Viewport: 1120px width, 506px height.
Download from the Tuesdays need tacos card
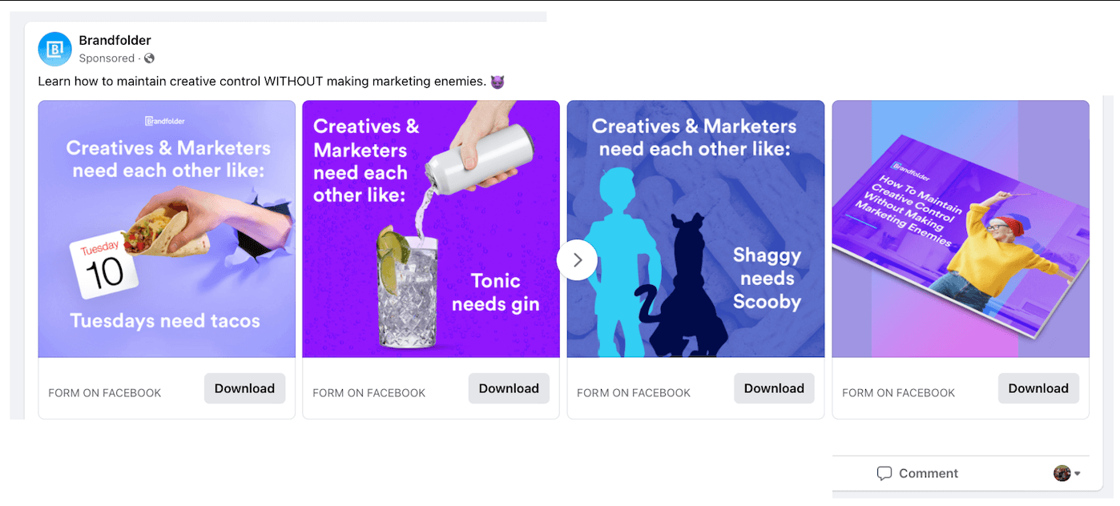point(244,388)
